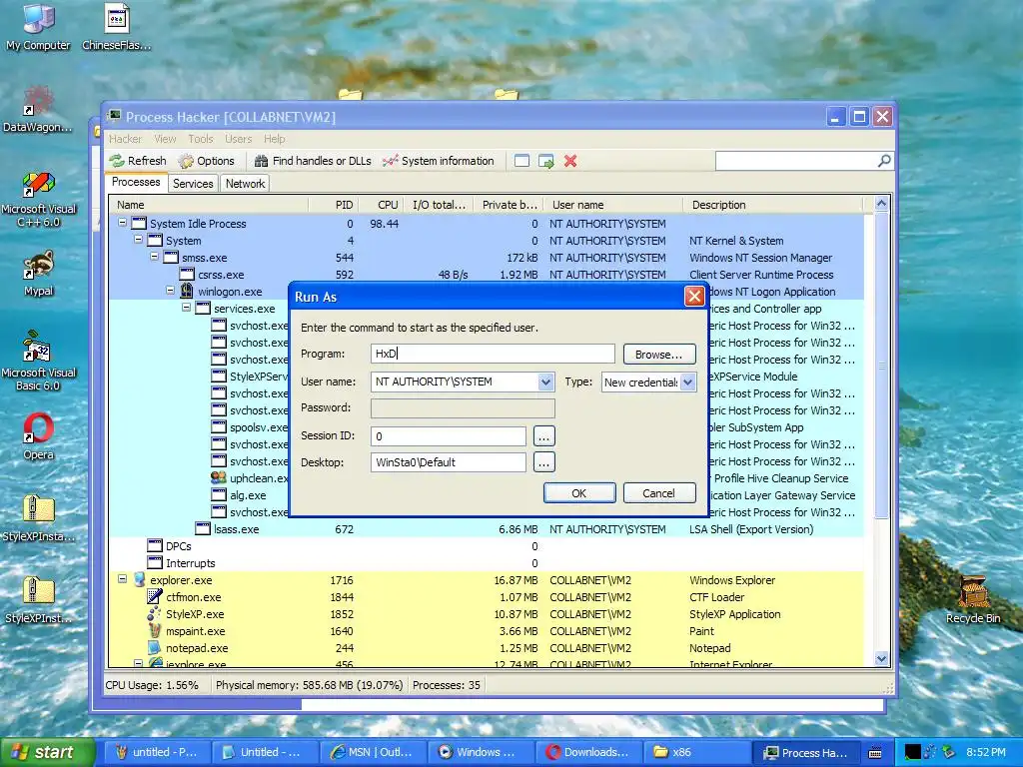Open the Type dropdown in Run As
The height and width of the screenshot is (767, 1023).
coord(688,383)
